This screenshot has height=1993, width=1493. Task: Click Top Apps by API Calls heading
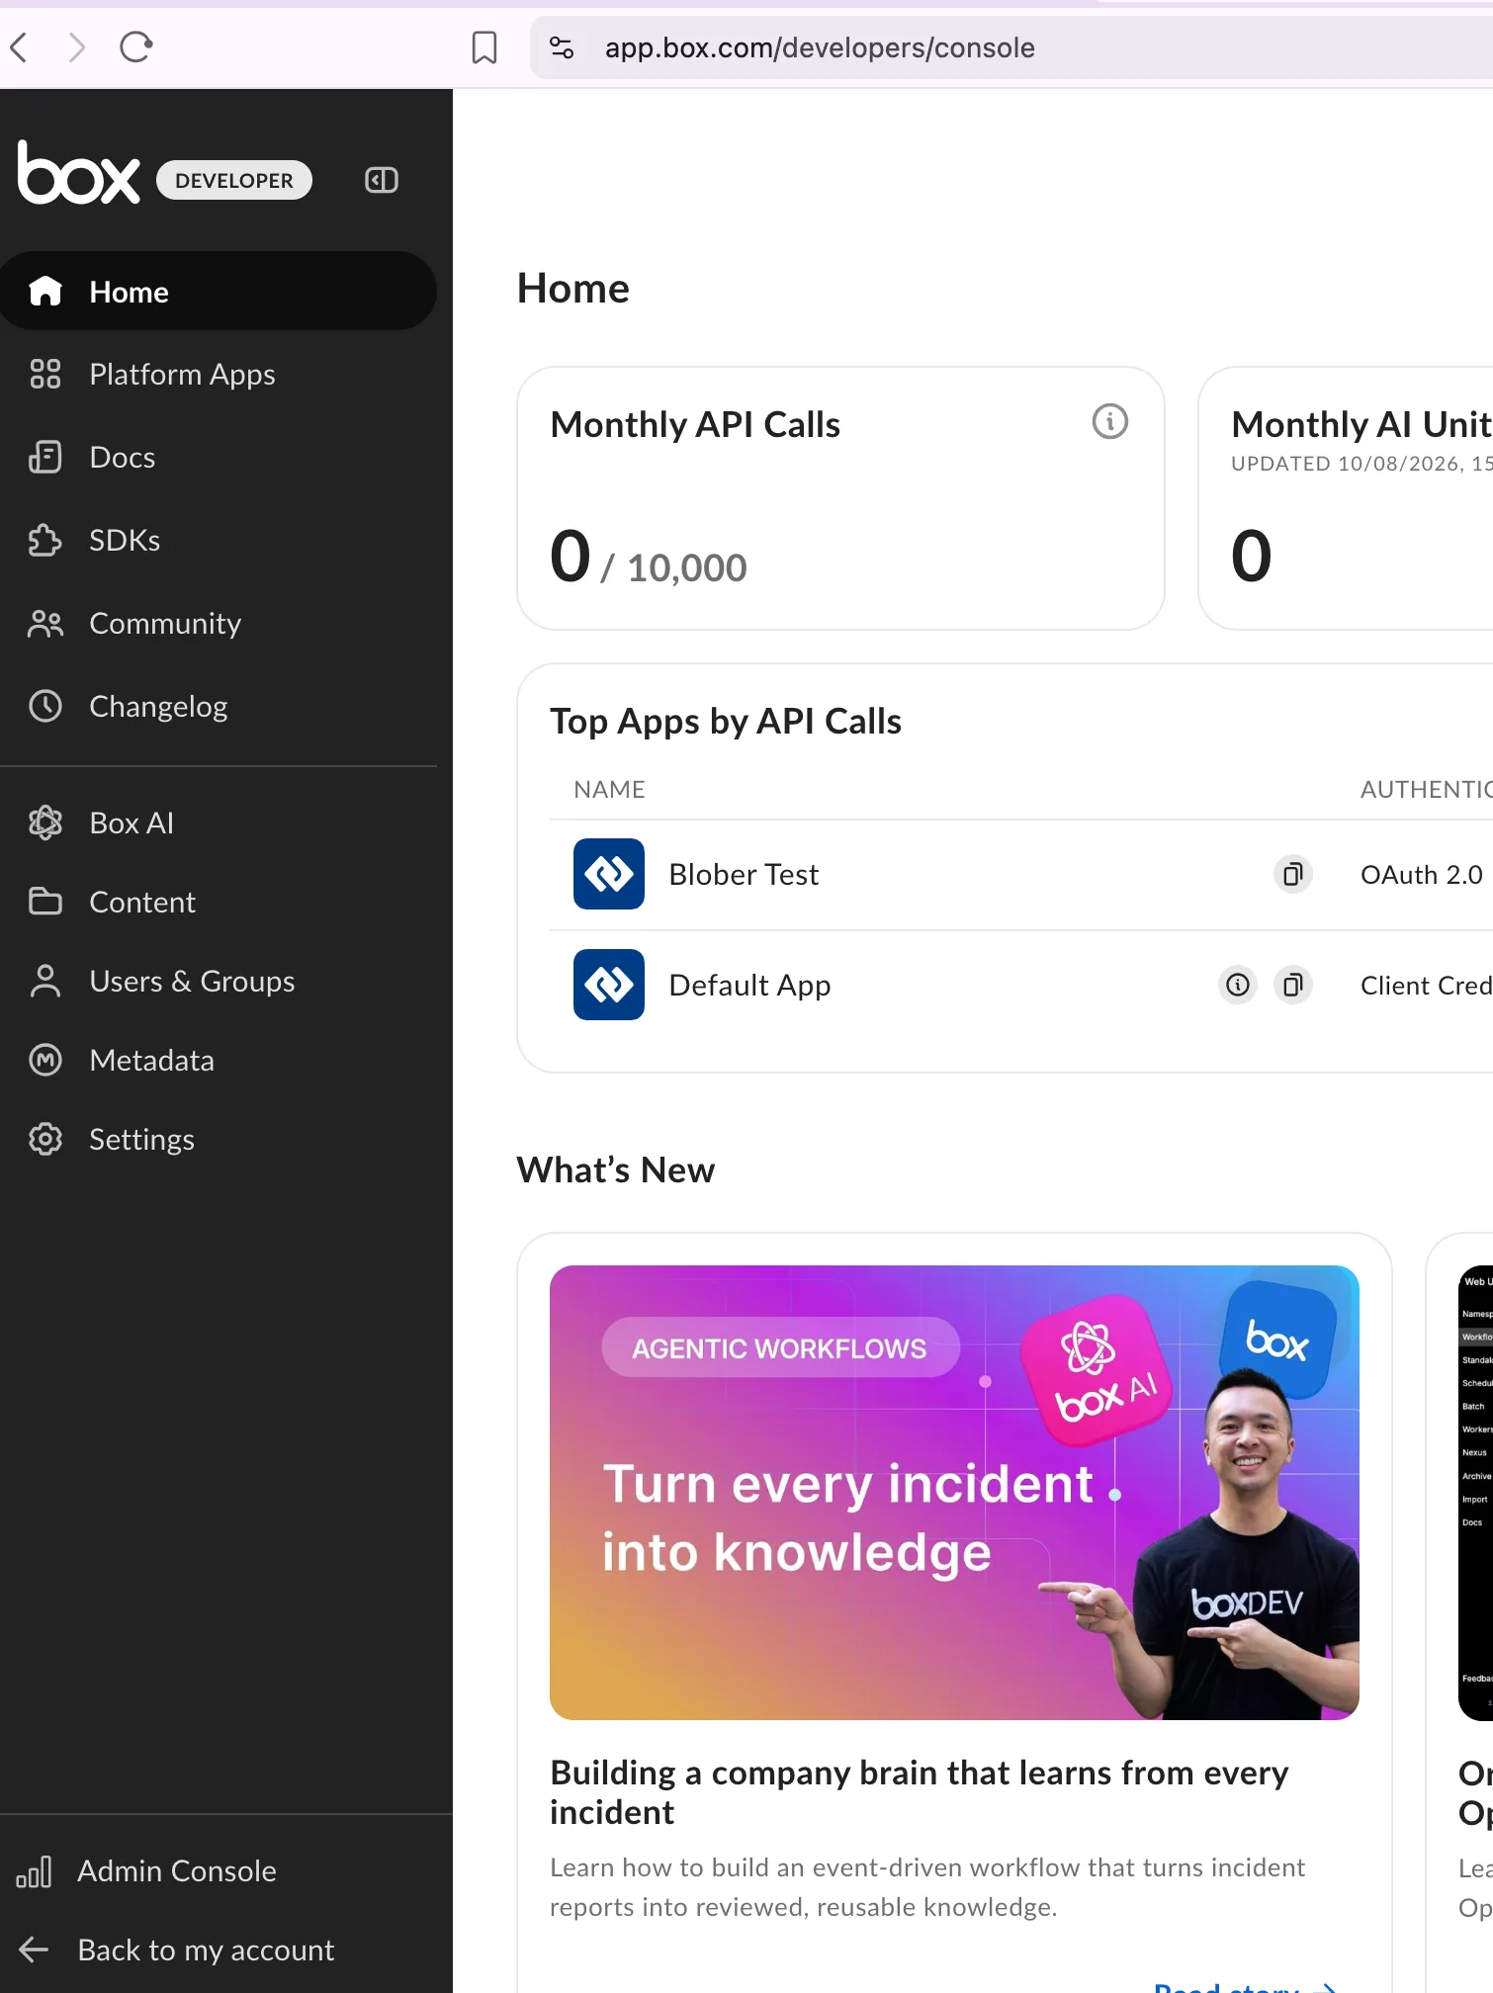pyautogui.click(x=726, y=721)
